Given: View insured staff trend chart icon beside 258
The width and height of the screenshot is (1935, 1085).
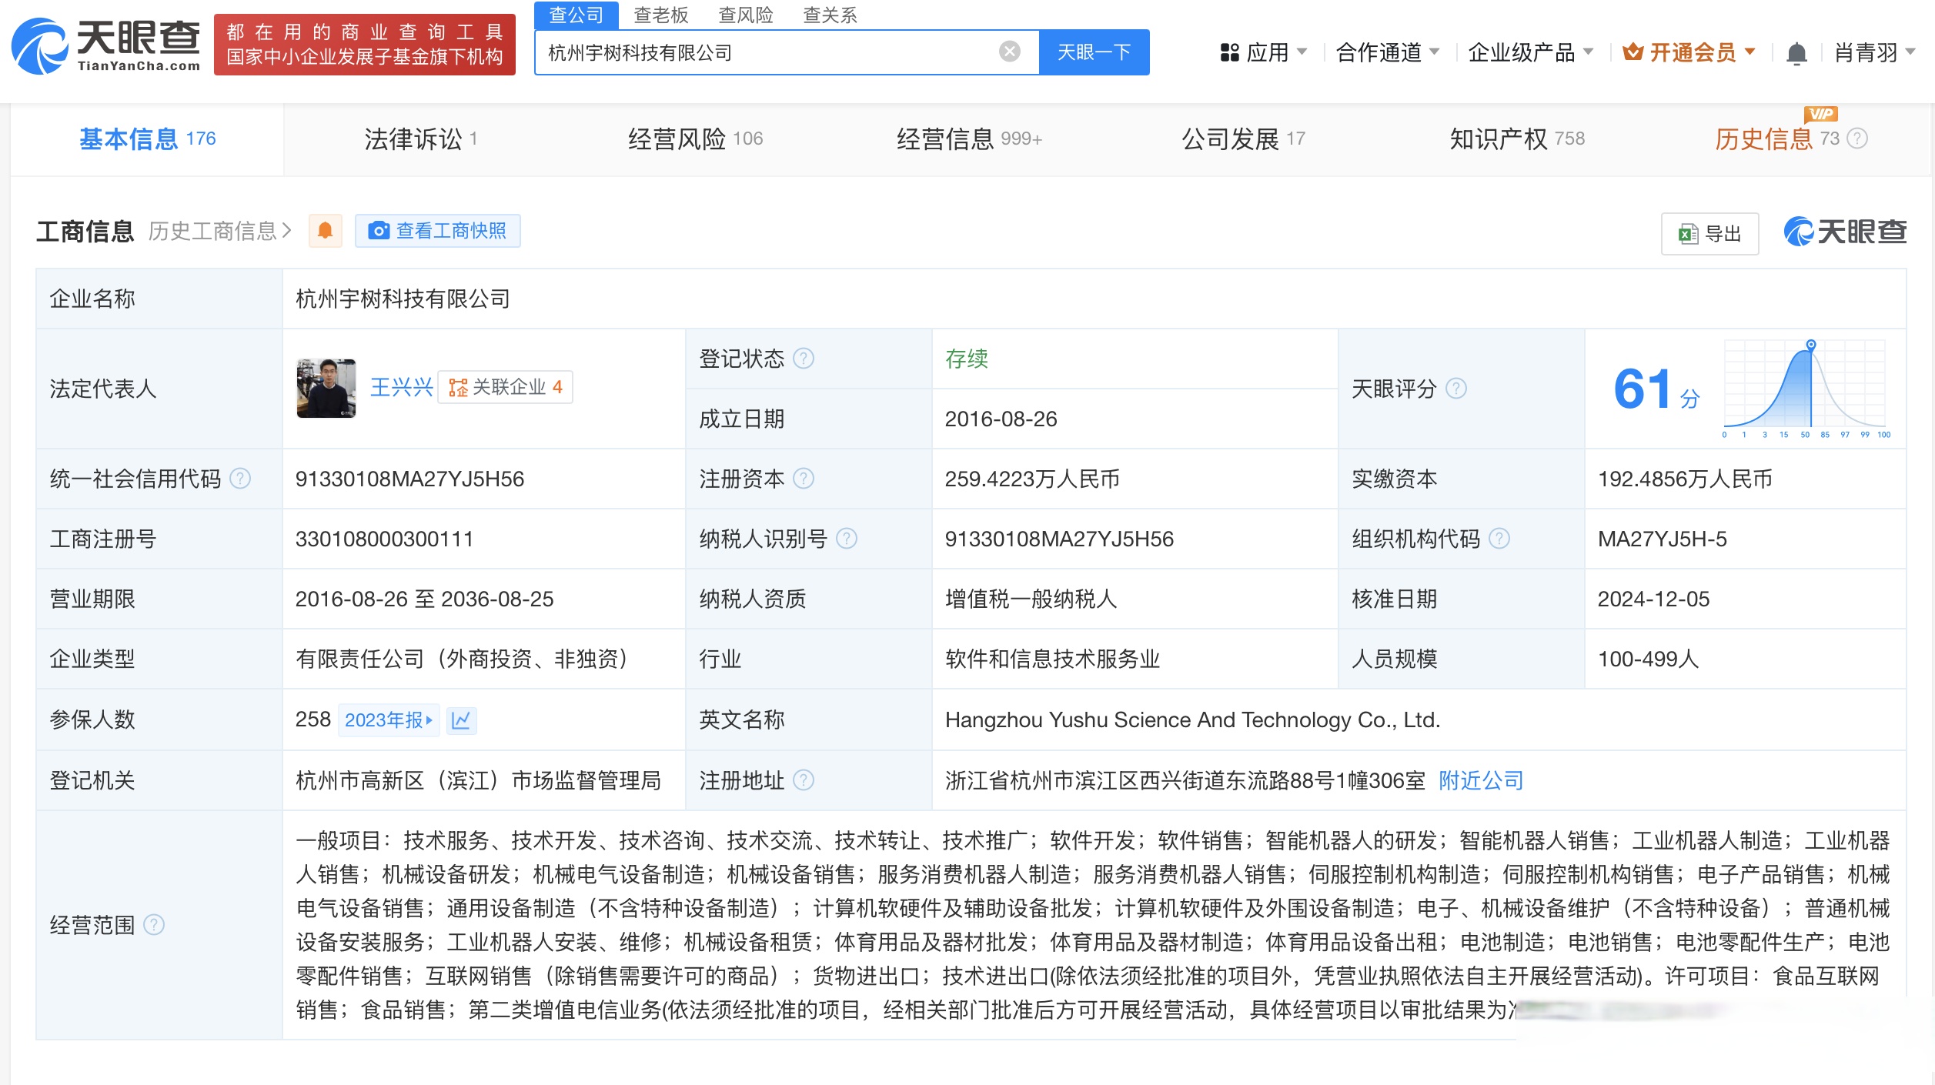Looking at the screenshot, I should pos(462,720).
